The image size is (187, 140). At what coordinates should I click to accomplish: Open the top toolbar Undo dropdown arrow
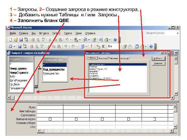[71, 40]
